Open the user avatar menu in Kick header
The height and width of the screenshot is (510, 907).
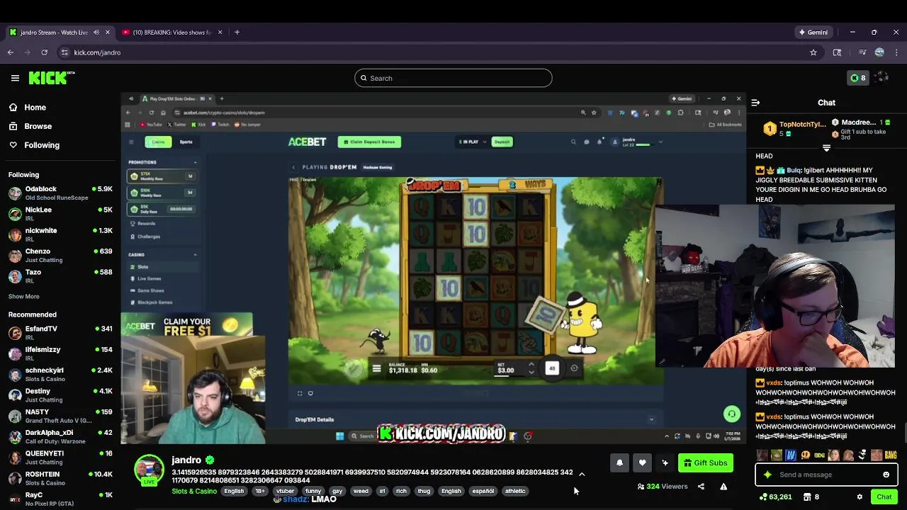[x=881, y=78]
